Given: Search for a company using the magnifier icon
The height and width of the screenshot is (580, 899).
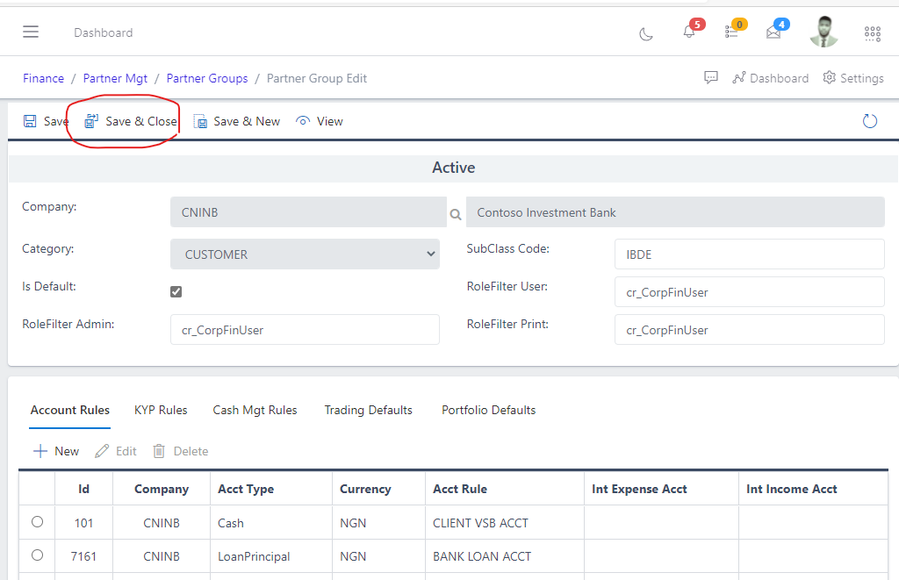Looking at the screenshot, I should pos(455,212).
